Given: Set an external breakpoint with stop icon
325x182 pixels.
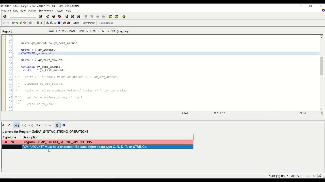Looking at the screenshot, I should (68, 23).
